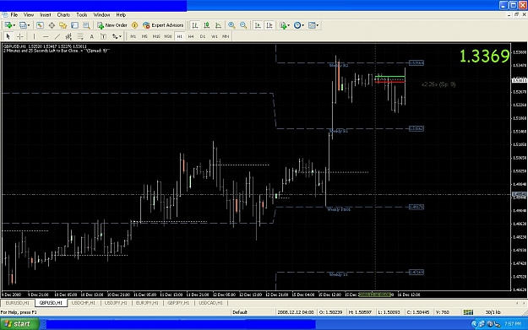The width and height of the screenshot is (528, 330).
Task: Open the Data Window crosshair icon
Action: click(x=52, y=25)
